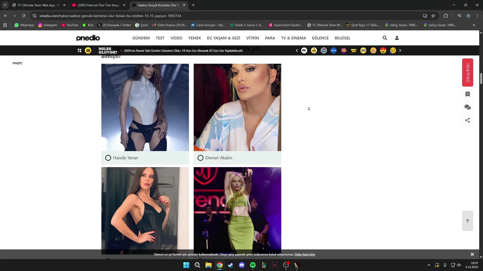Click the 2026 Resmi Tatil Günleri headline

tap(183, 50)
